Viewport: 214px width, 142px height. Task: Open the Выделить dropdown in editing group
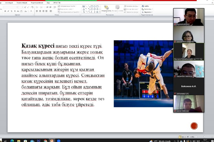(x=148, y=12)
